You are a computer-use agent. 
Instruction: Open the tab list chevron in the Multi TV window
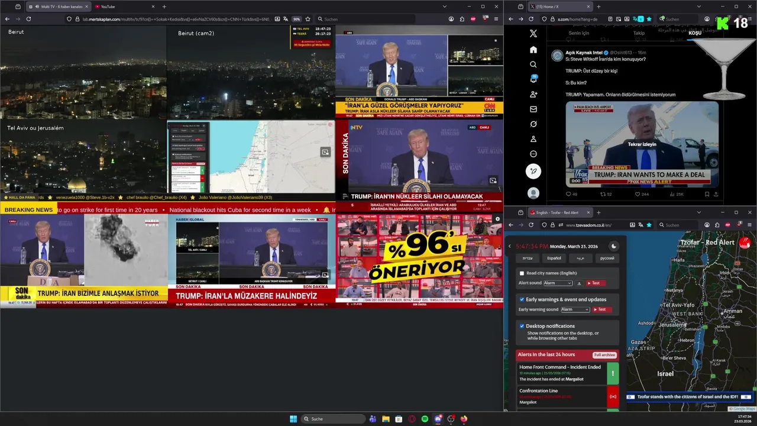(x=444, y=7)
